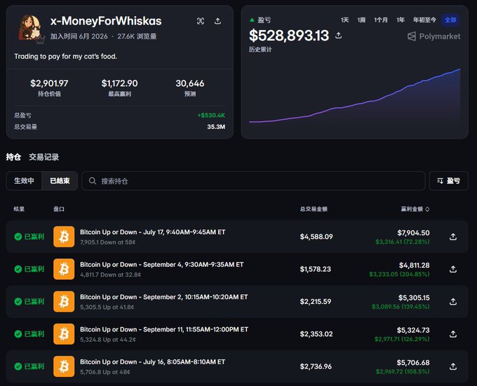Show 生效中 active positions
This screenshot has height=386, width=477.
pos(24,181)
